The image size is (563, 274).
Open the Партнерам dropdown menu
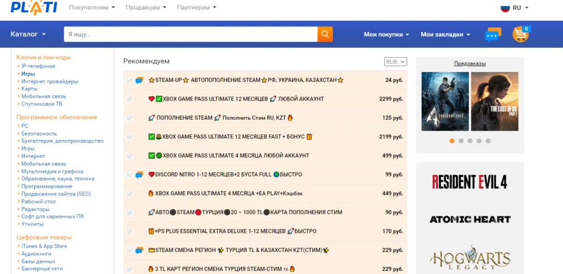pos(196,8)
